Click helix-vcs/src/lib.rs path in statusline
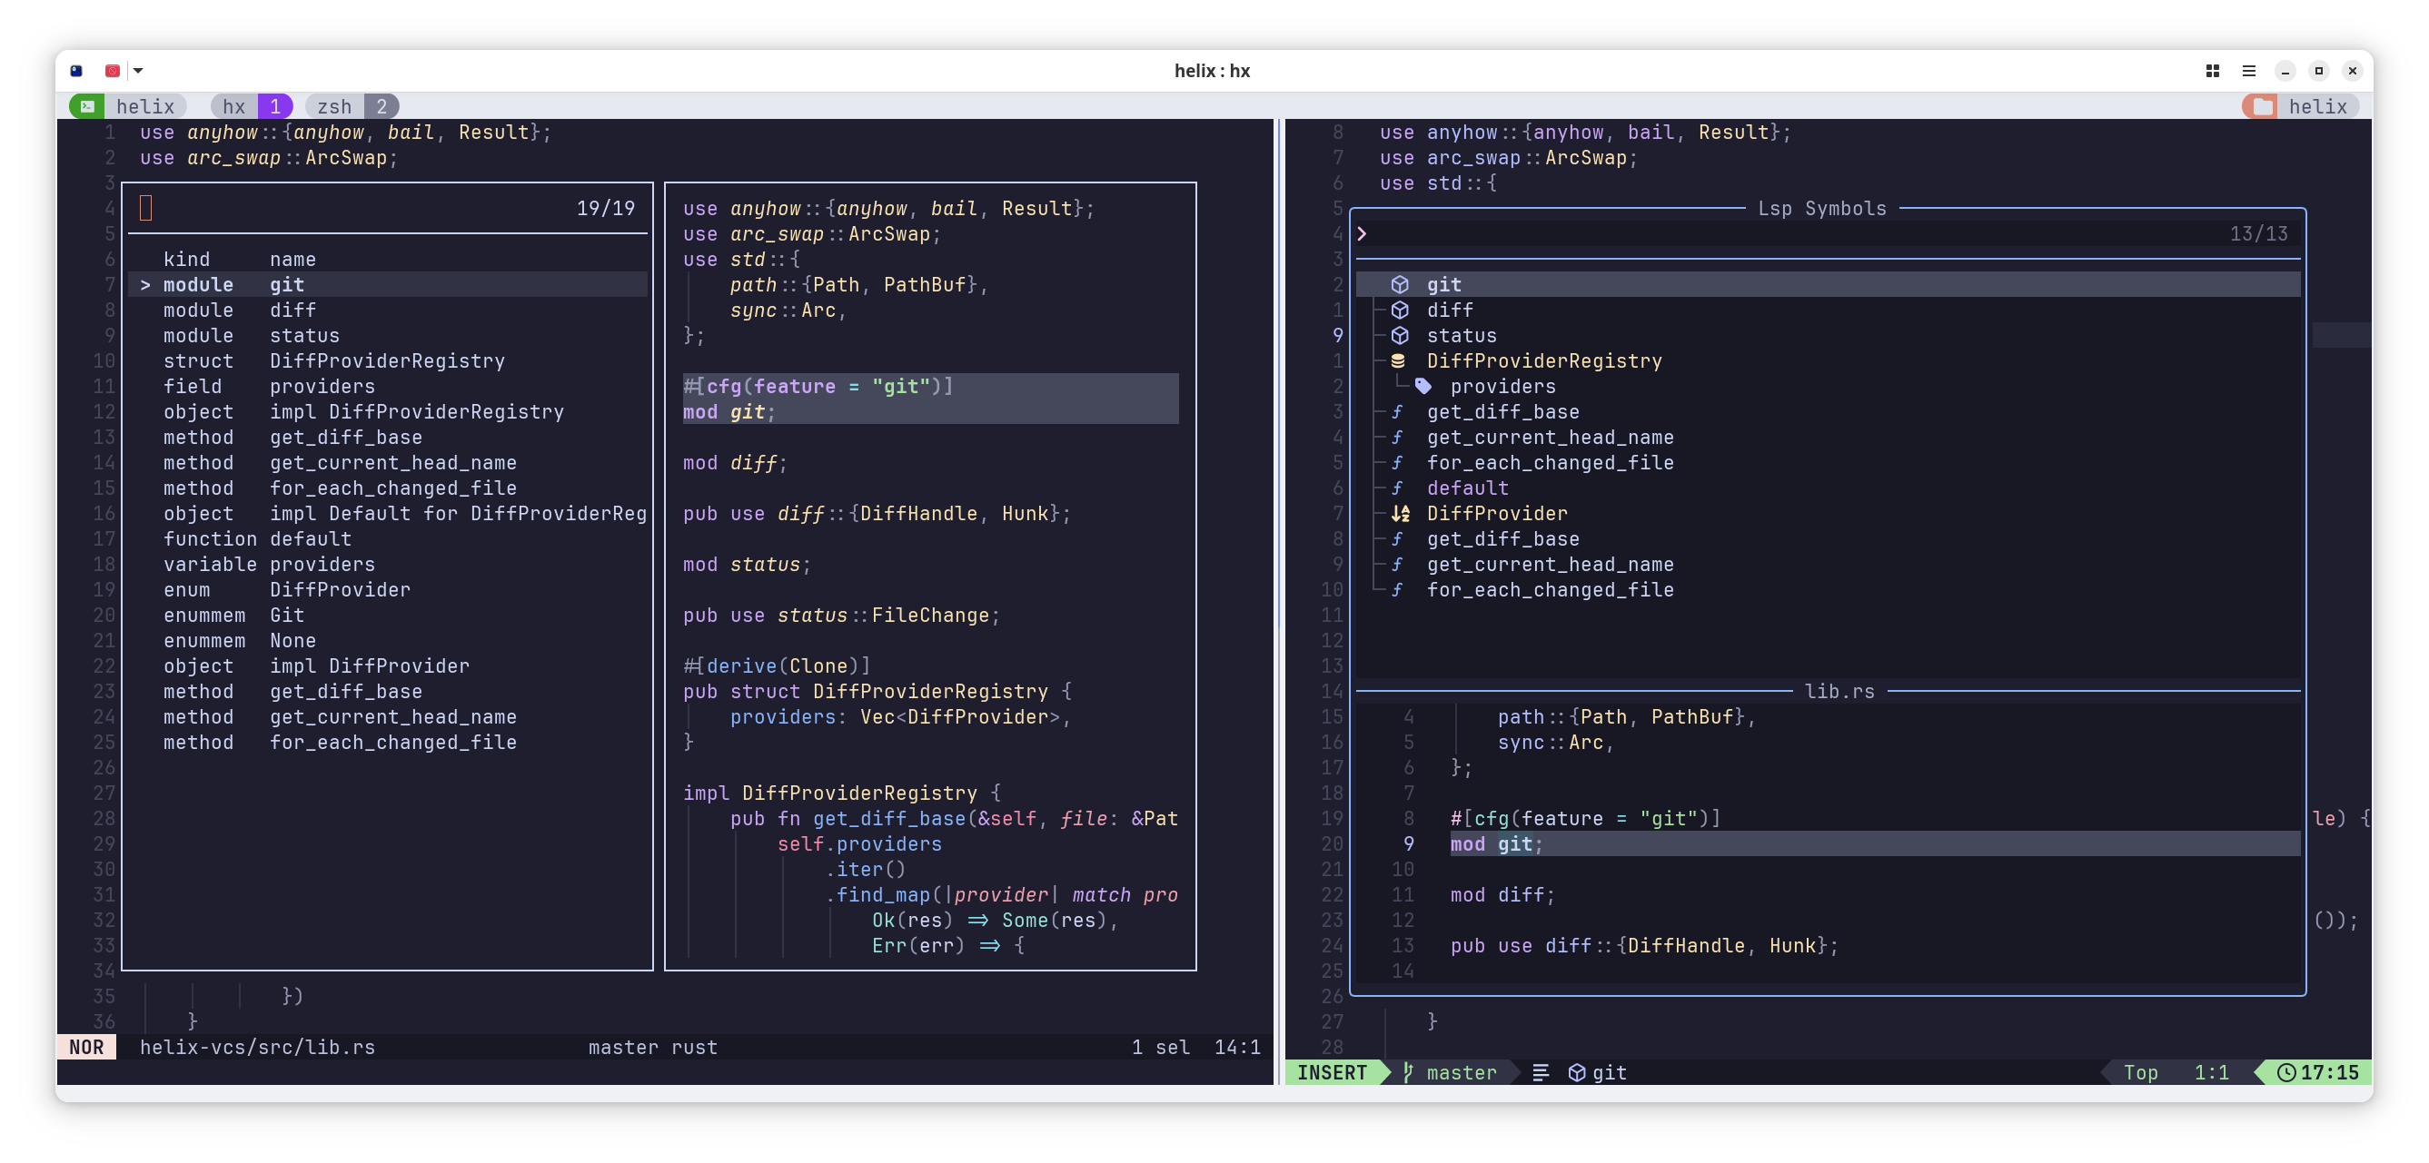The height and width of the screenshot is (1163, 2429). pyautogui.click(x=257, y=1047)
